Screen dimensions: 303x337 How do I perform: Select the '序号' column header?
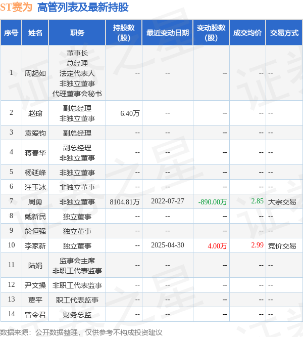[x=11, y=33]
